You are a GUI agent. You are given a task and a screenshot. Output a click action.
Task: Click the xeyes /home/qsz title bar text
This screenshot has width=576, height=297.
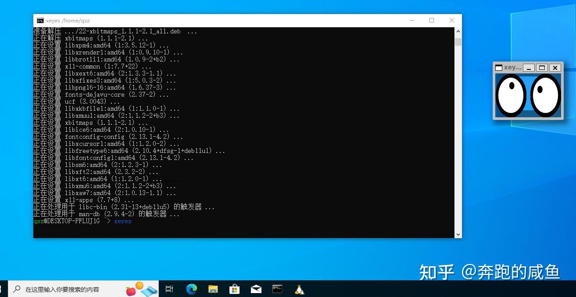point(68,20)
